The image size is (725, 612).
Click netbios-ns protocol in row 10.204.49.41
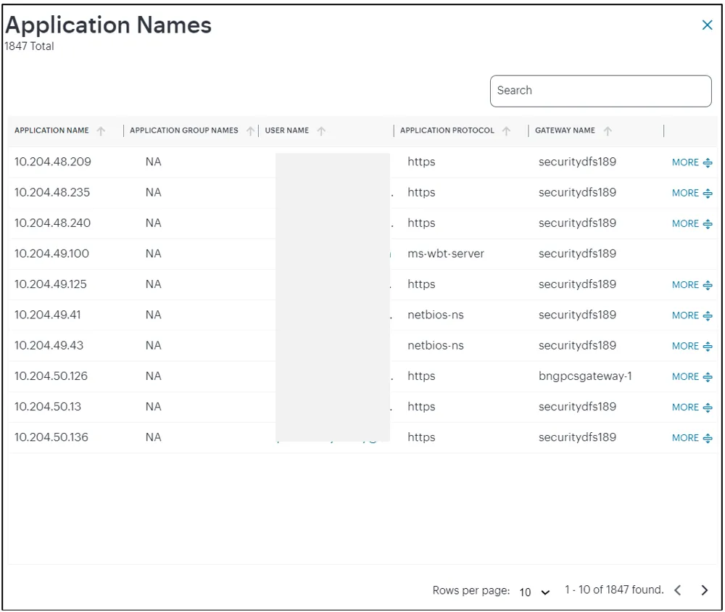pyautogui.click(x=436, y=315)
